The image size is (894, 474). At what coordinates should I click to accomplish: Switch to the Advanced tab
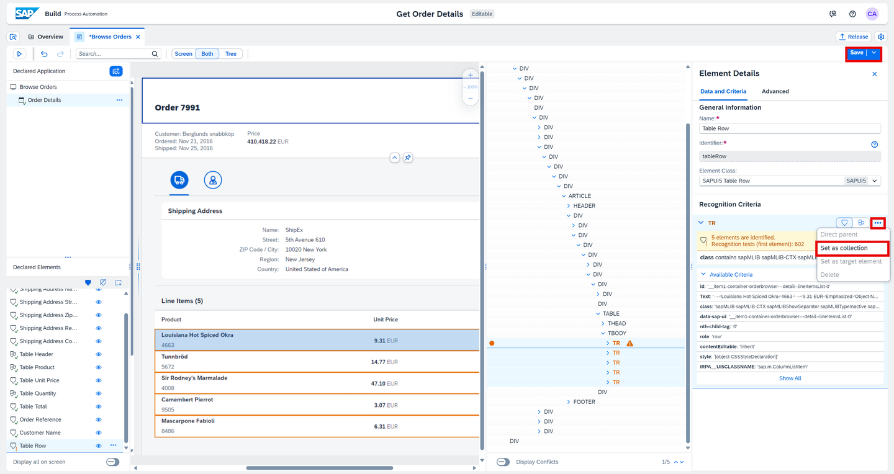775,91
